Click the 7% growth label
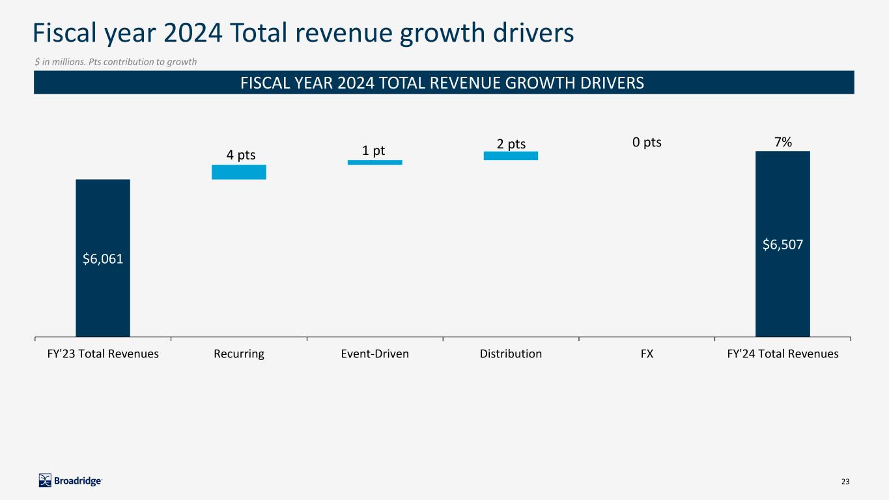Screen dimensions: 889x500 (x=782, y=142)
